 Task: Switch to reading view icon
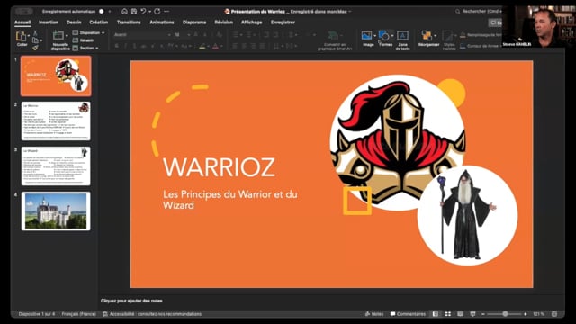click(x=460, y=314)
